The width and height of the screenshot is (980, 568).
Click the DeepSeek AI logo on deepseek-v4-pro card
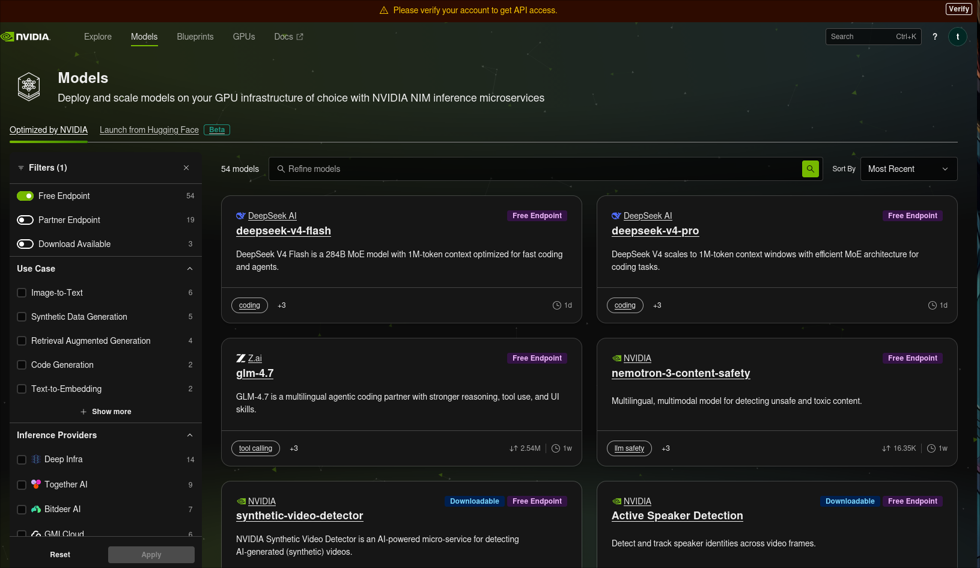coord(616,216)
